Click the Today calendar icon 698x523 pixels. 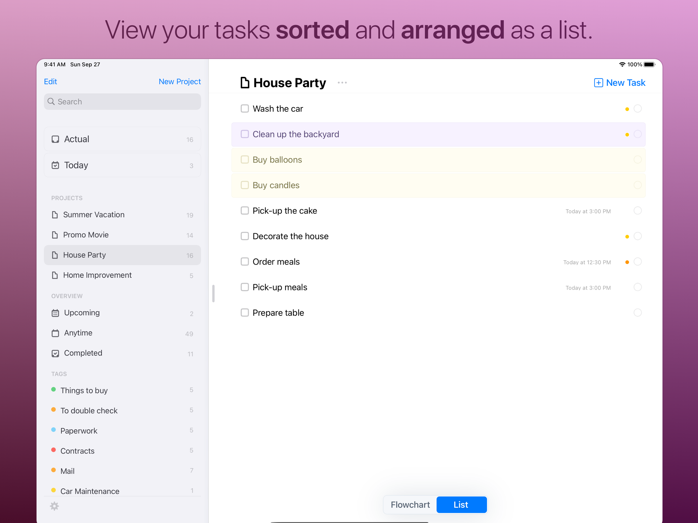point(55,165)
